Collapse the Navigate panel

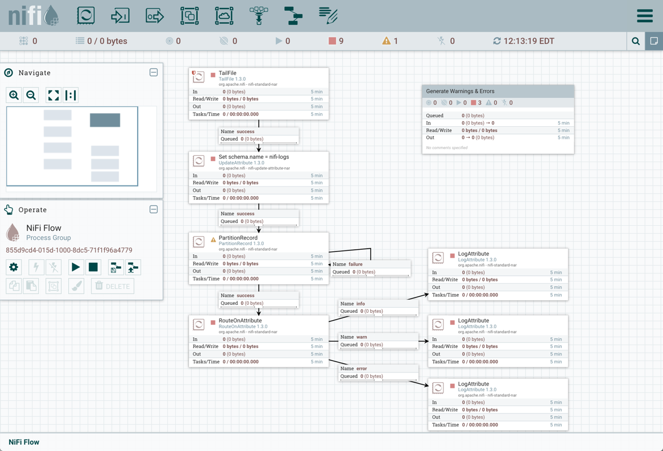pyautogui.click(x=154, y=72)
